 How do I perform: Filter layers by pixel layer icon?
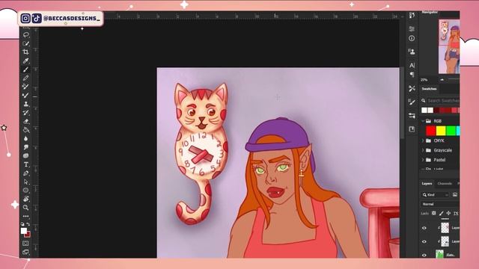click(x=455, y=194)
